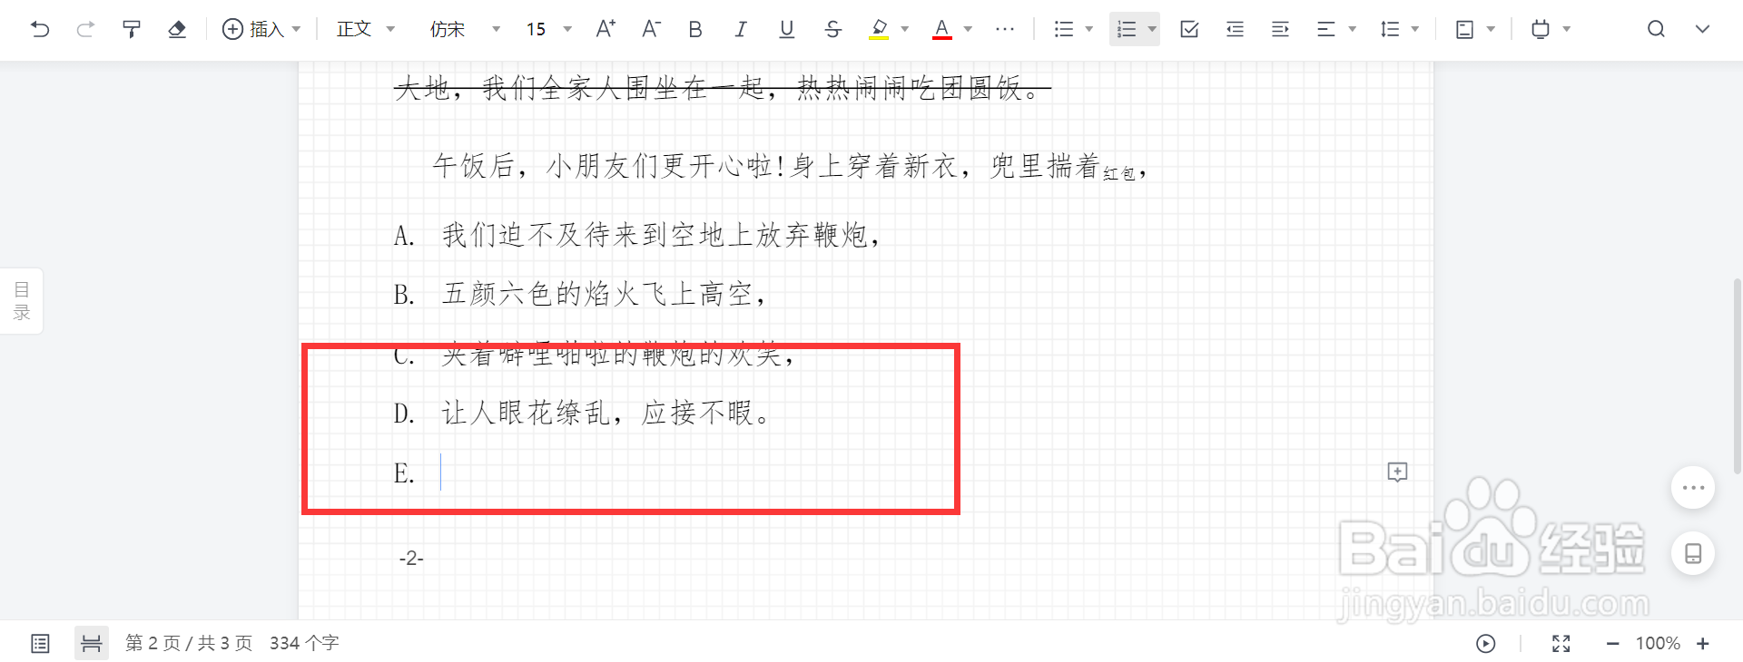Click list item B text 五颜六色的焰火

[x=540, y=294]
